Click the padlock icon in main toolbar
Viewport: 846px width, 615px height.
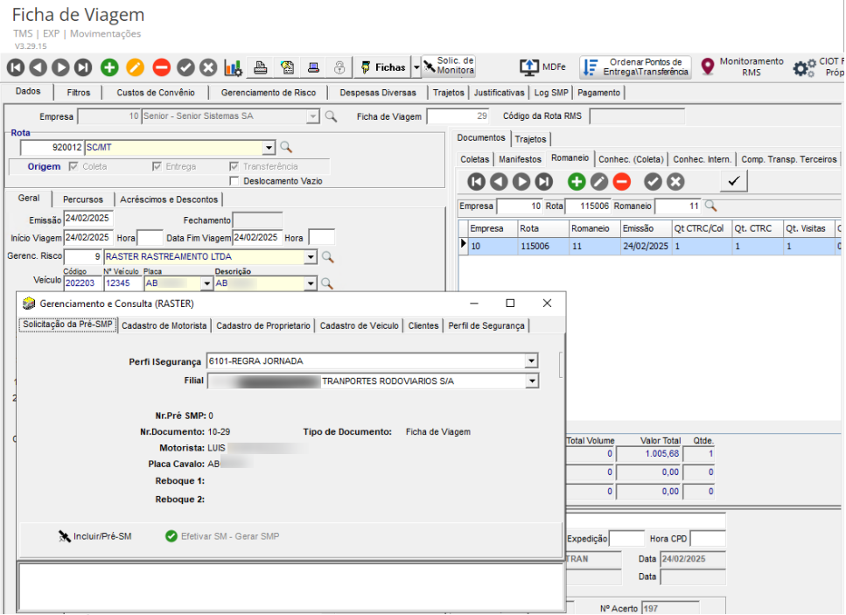point(339,67)
